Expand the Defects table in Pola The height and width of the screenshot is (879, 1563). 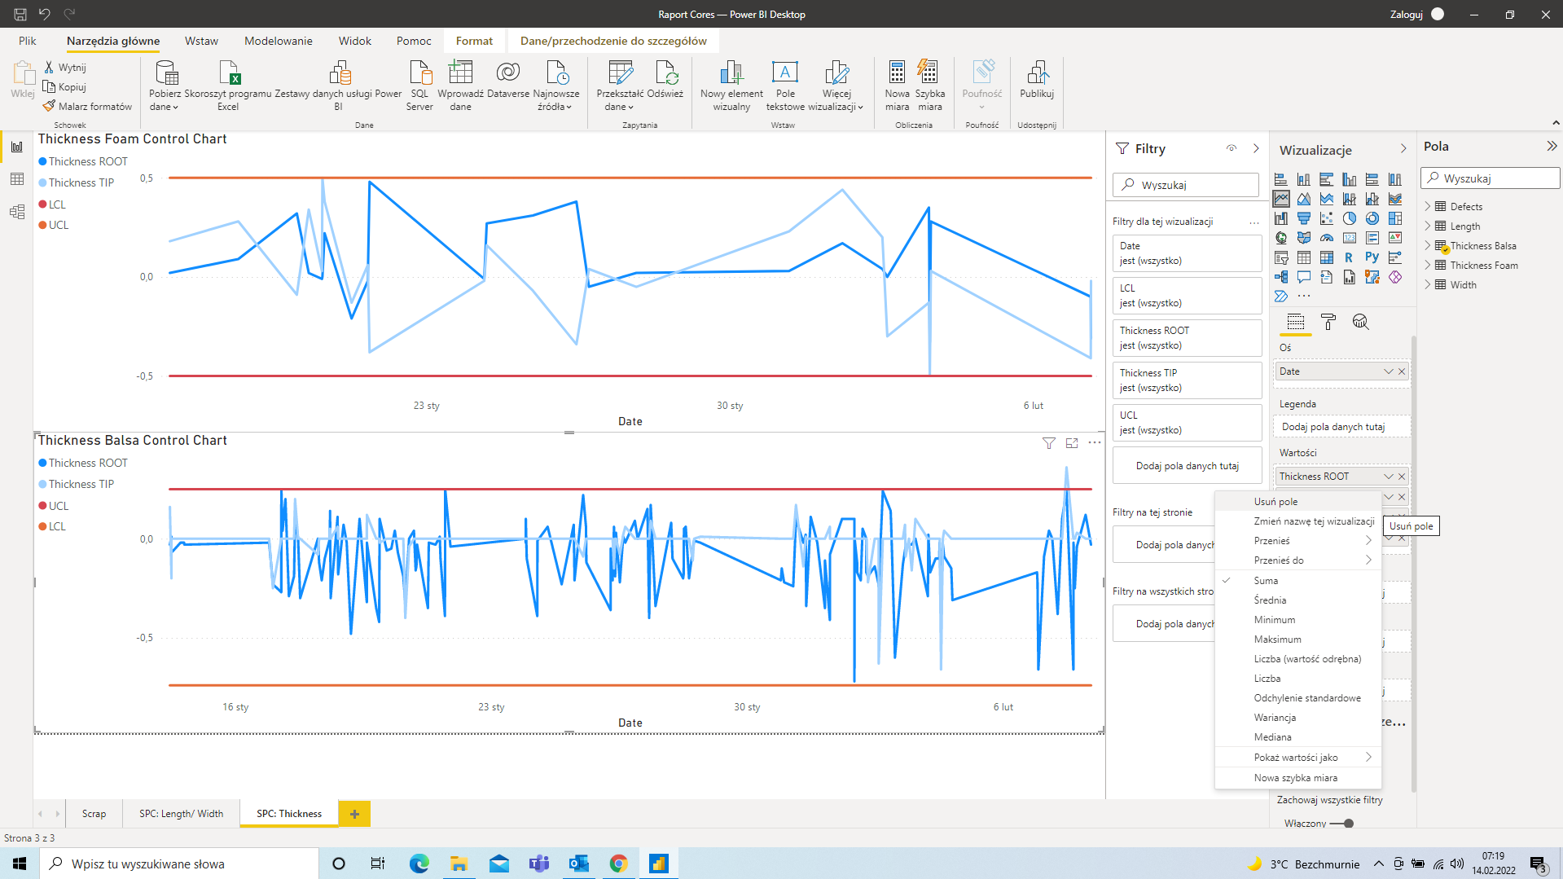pos(1428,207)
